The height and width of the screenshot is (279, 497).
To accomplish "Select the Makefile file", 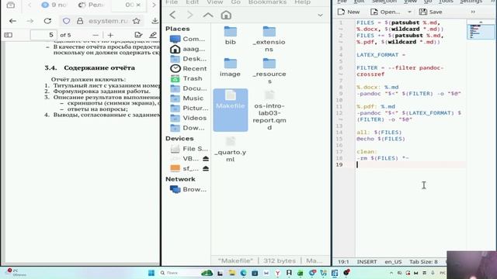I will click(231, 109).
